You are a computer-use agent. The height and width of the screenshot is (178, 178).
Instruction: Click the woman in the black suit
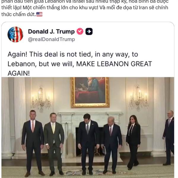click(x=133, y=142)
